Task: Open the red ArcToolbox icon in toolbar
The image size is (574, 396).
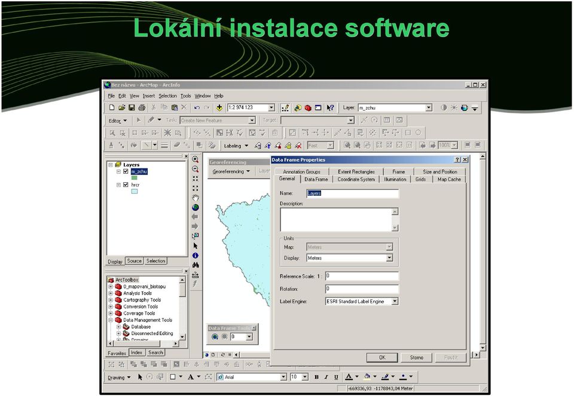Action: 308,108
